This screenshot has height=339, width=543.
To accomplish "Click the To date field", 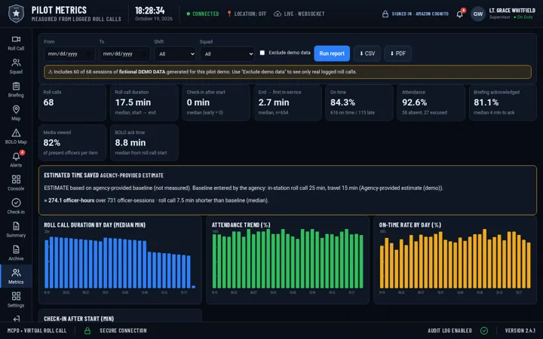I will click(x=124, y=54).
